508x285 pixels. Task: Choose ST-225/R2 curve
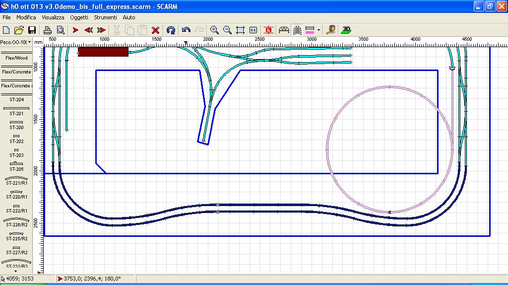click(16, 236)
